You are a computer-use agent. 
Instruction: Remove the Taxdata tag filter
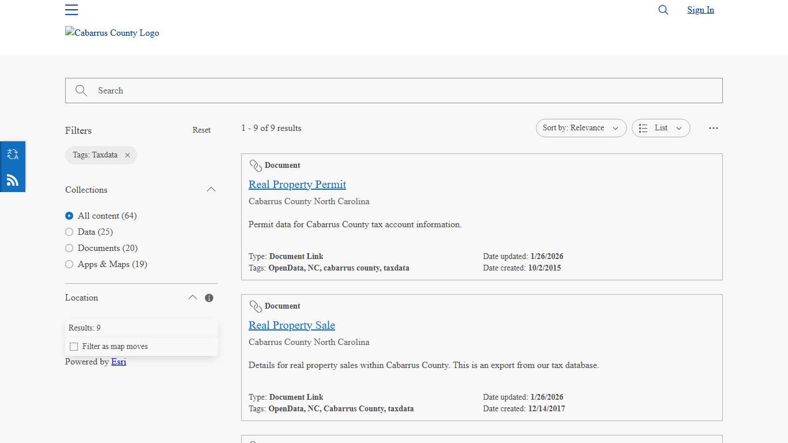(127, 155)
